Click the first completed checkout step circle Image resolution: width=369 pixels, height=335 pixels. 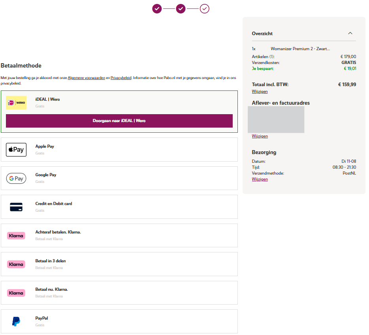[157, 9]
